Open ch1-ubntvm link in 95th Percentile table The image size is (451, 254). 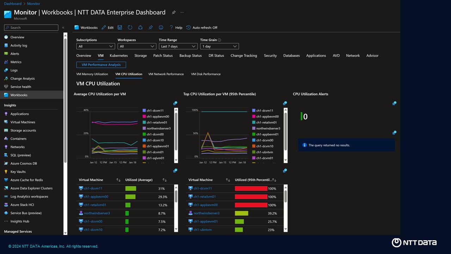[203, 230]
